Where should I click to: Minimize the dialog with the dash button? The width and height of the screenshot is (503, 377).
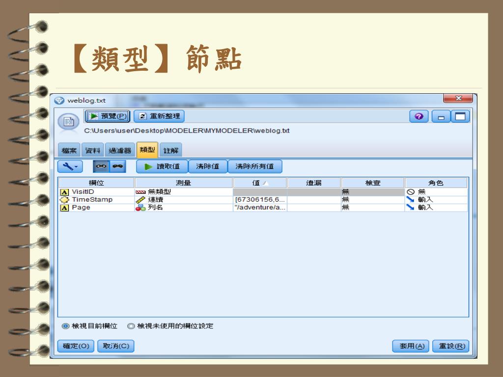click(x=441, y=116)
